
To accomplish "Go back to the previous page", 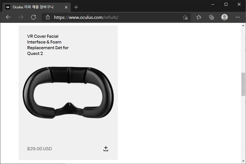I will 8,17.
